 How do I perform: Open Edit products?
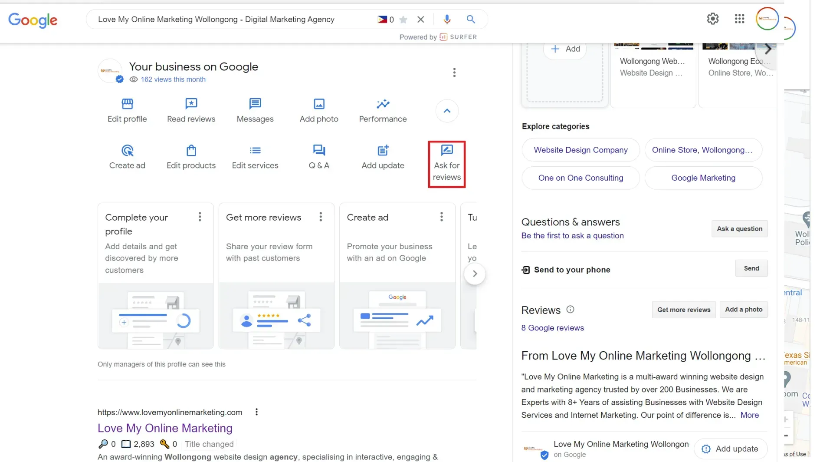[191, 157]
